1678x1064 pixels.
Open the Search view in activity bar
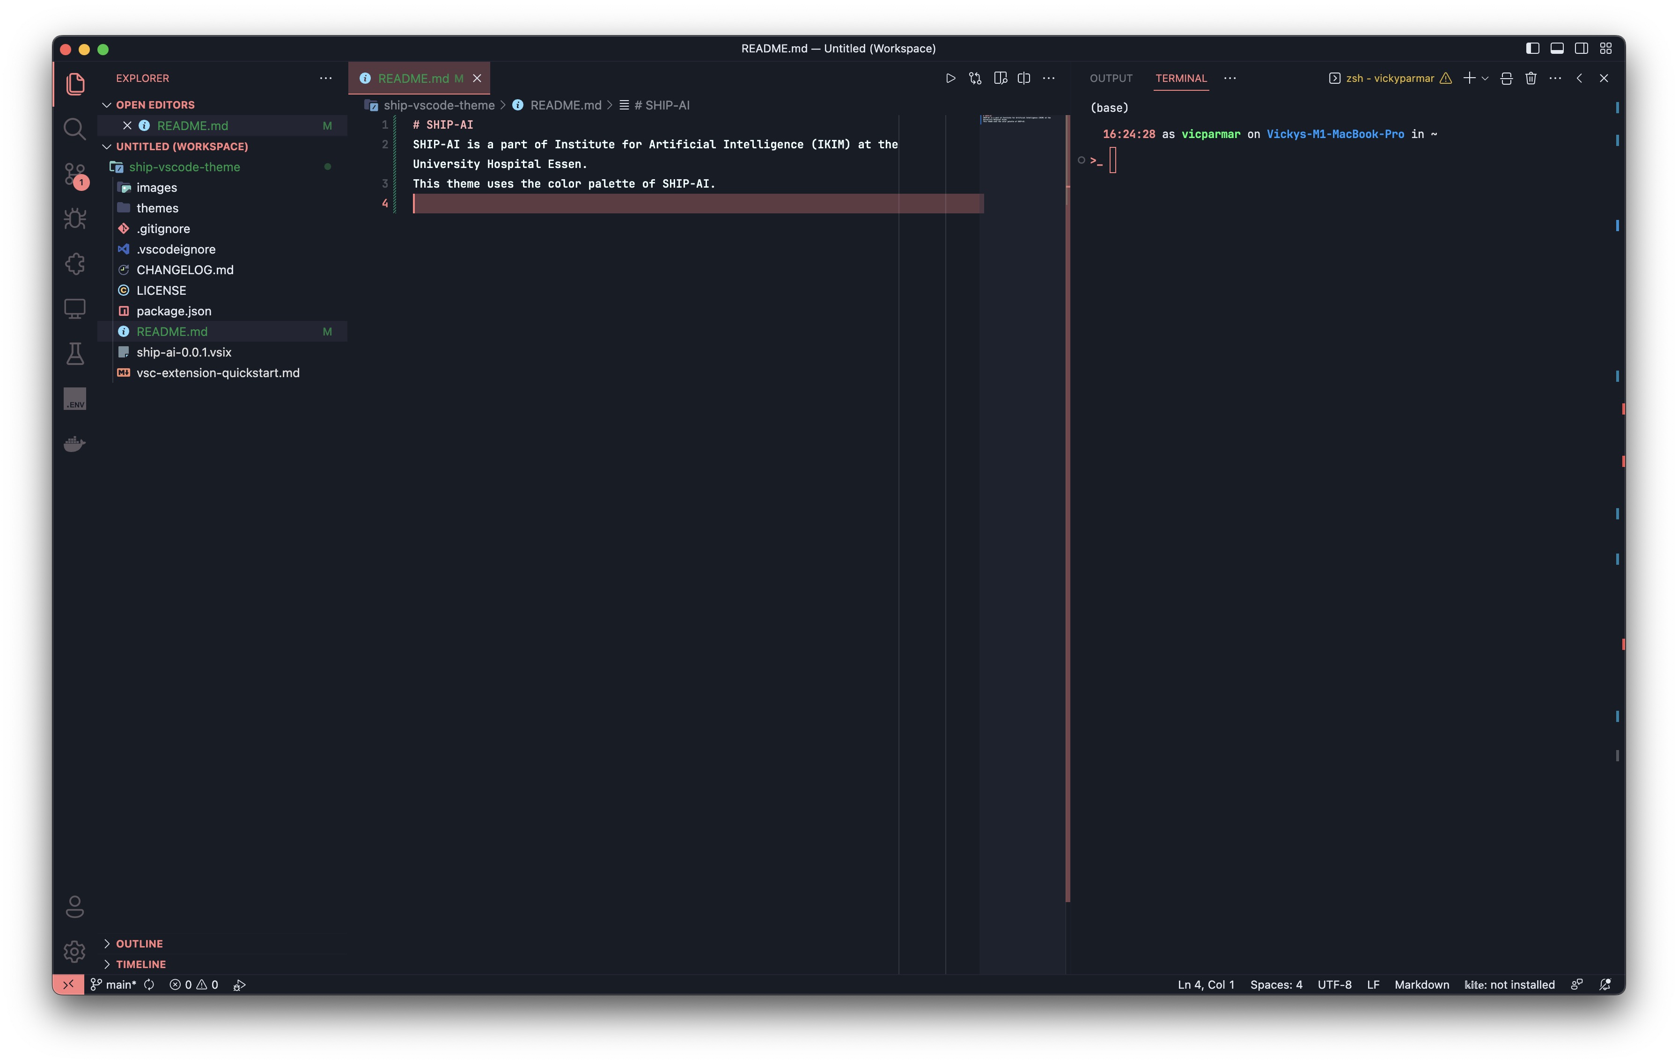74,129
